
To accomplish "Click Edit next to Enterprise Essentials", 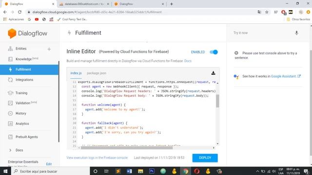I will click(49, 164).
